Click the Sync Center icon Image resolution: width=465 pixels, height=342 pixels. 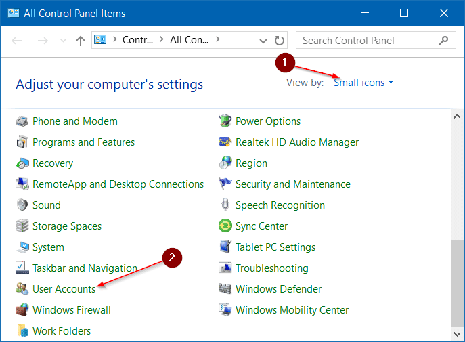point(225,226)
